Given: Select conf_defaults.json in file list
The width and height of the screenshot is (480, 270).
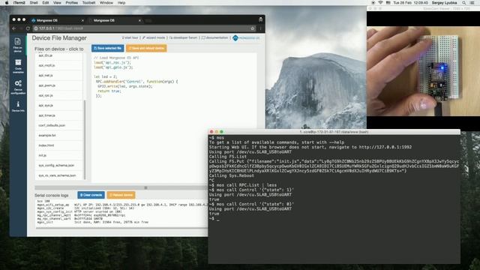Looking at the screenshot, I should click(58, 125).
